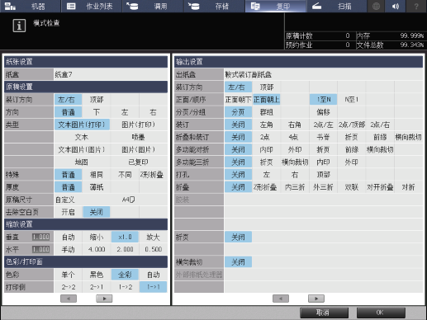Screen dimensions: 427x320
Task: Click the A4 original size value
Action: 128,200
